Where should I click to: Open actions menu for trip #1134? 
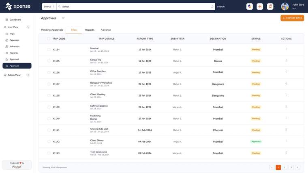pyautogui.click(x=286, y=49)
